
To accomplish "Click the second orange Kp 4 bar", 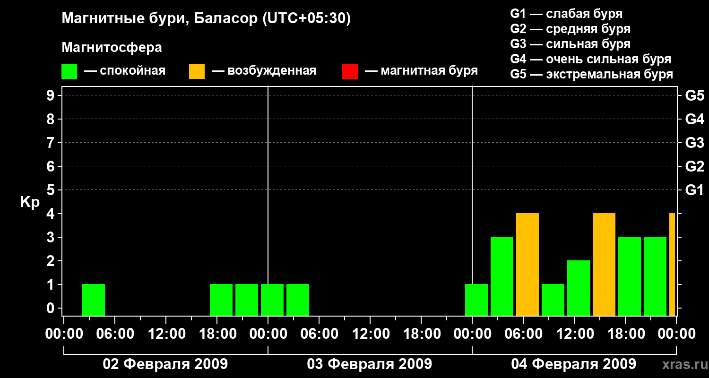I will tap(604, 265).
